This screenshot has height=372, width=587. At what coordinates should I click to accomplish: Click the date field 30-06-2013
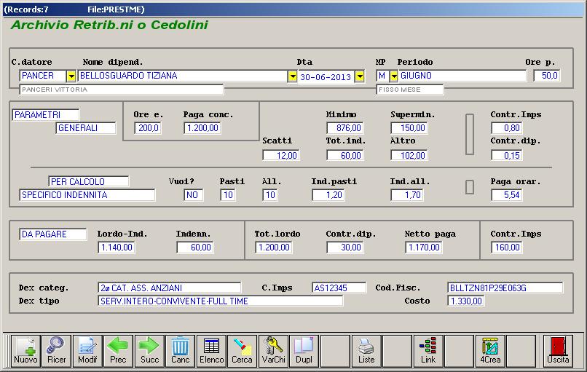tap(326, 77)
